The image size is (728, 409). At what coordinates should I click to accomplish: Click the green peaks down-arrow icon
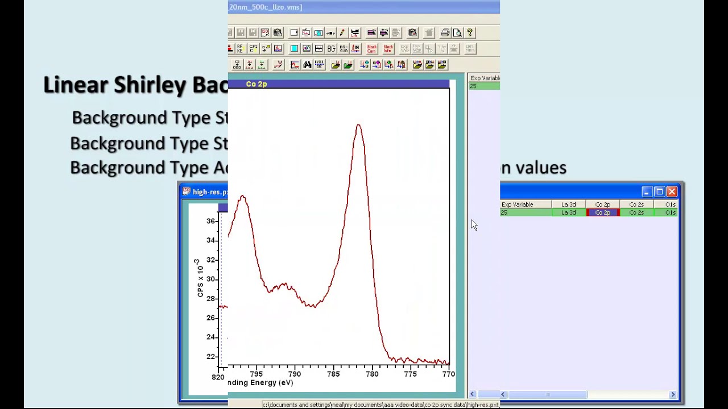[x=262, y=64]
